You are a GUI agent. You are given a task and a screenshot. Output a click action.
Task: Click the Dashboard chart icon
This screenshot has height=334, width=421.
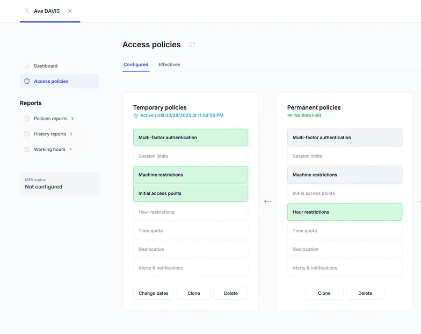pyautogui.click(x=27, y=66)
